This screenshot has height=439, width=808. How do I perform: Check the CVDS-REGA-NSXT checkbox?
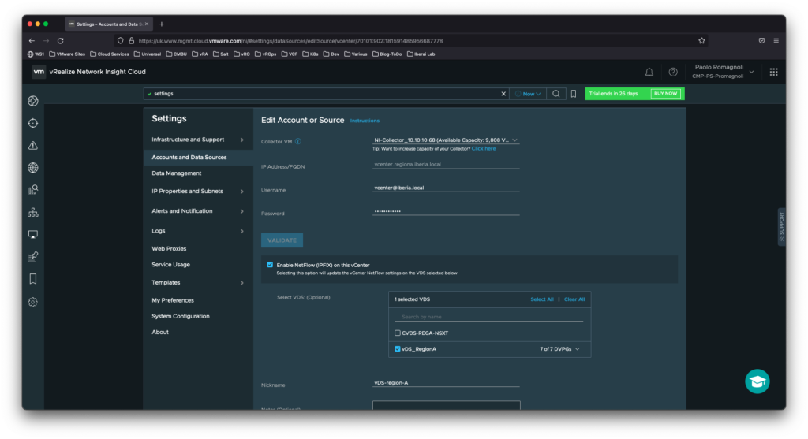tap(398, 333)
